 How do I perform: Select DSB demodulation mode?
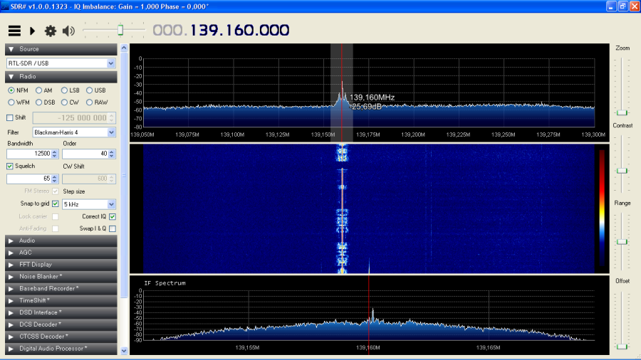click(x=38, y=102)
